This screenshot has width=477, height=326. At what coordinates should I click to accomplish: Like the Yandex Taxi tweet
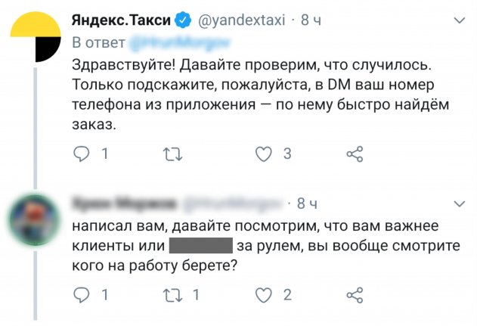point(262,154)
